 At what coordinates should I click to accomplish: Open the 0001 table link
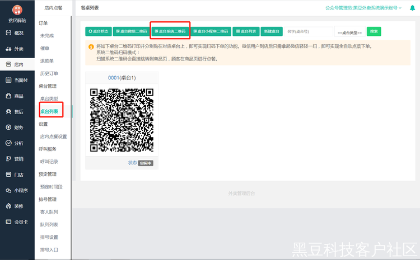pyautogui.click(x=113, y=78)
